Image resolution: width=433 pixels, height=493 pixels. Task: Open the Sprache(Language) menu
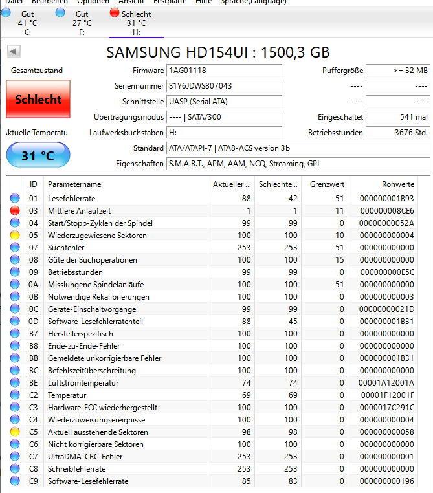click(x=254, y=2)
